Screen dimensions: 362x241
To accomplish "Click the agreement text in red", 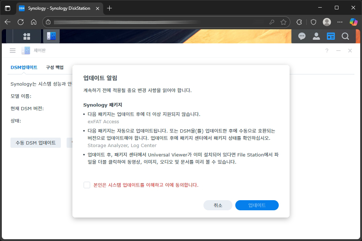I will coord(146,185).
